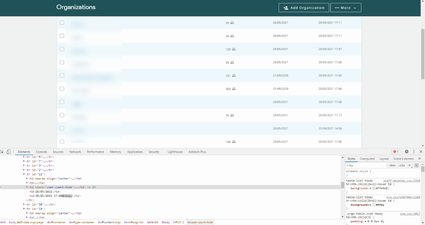
Task: Open DevTools settings gear
Action: click(407, 152)
